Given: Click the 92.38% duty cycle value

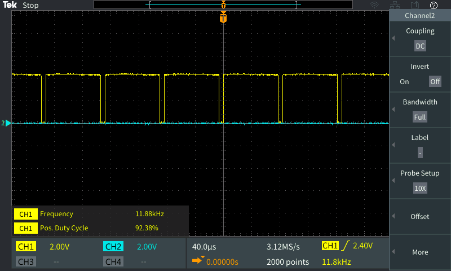Looking at the screenshot, I should [147, 228].
